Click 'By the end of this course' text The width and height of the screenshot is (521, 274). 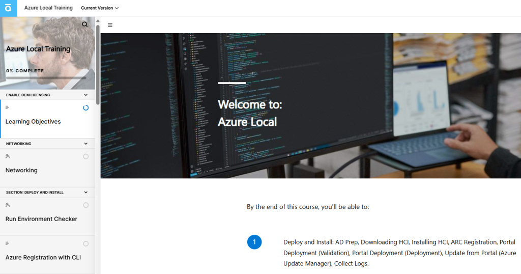pyautogui.click(x=308, y=207)
